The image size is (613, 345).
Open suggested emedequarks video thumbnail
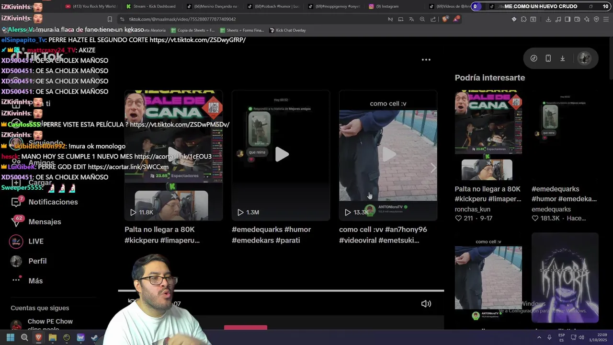click(x=565, y=136)
